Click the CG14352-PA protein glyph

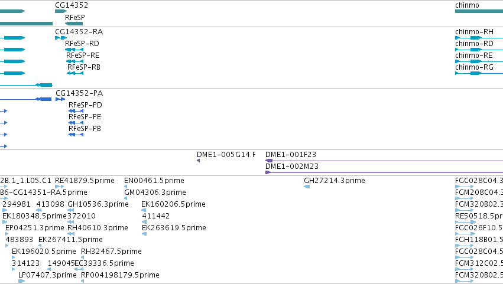[60, 99]
